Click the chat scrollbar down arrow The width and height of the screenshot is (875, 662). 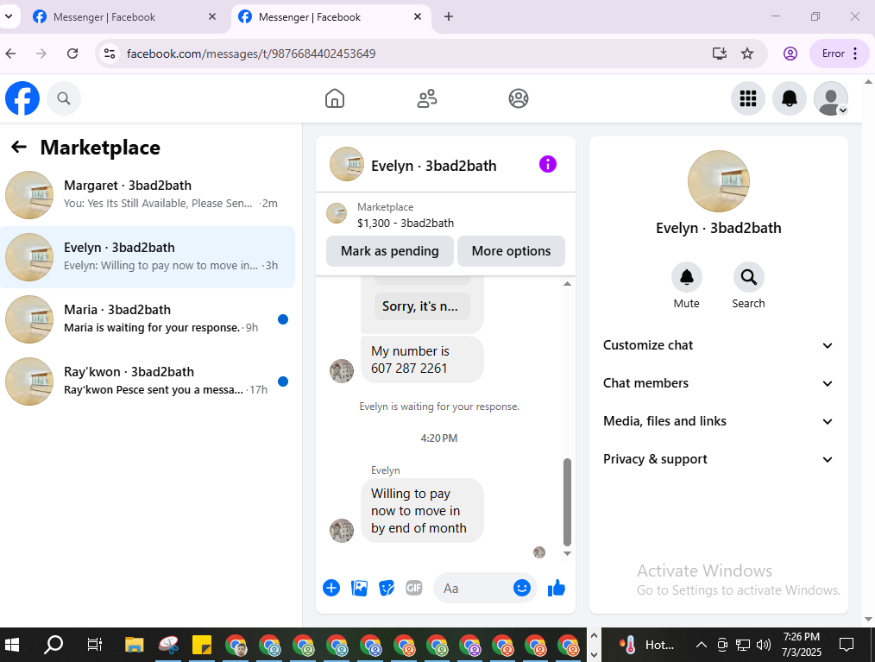click(x=567, y=553)
